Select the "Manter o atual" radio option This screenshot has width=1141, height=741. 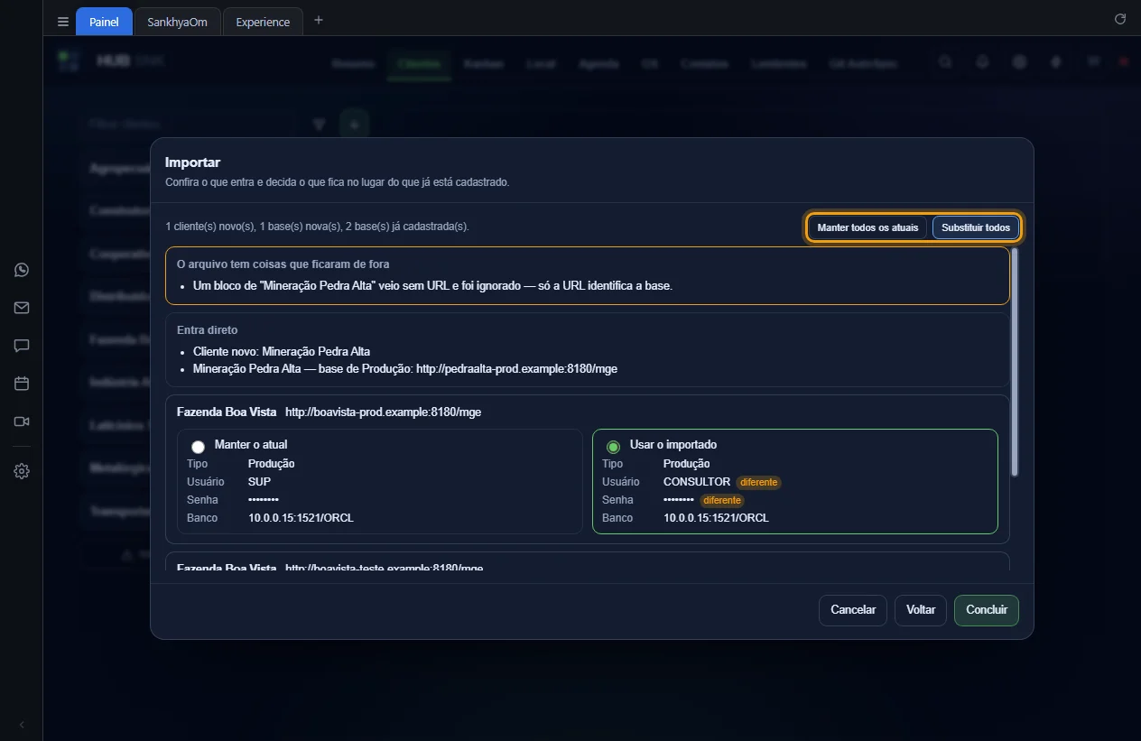(198, 446)
